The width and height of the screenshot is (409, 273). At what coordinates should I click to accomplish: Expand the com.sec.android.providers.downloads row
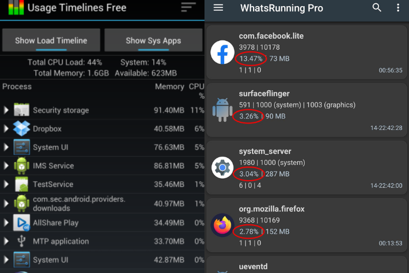coord(6,204)
